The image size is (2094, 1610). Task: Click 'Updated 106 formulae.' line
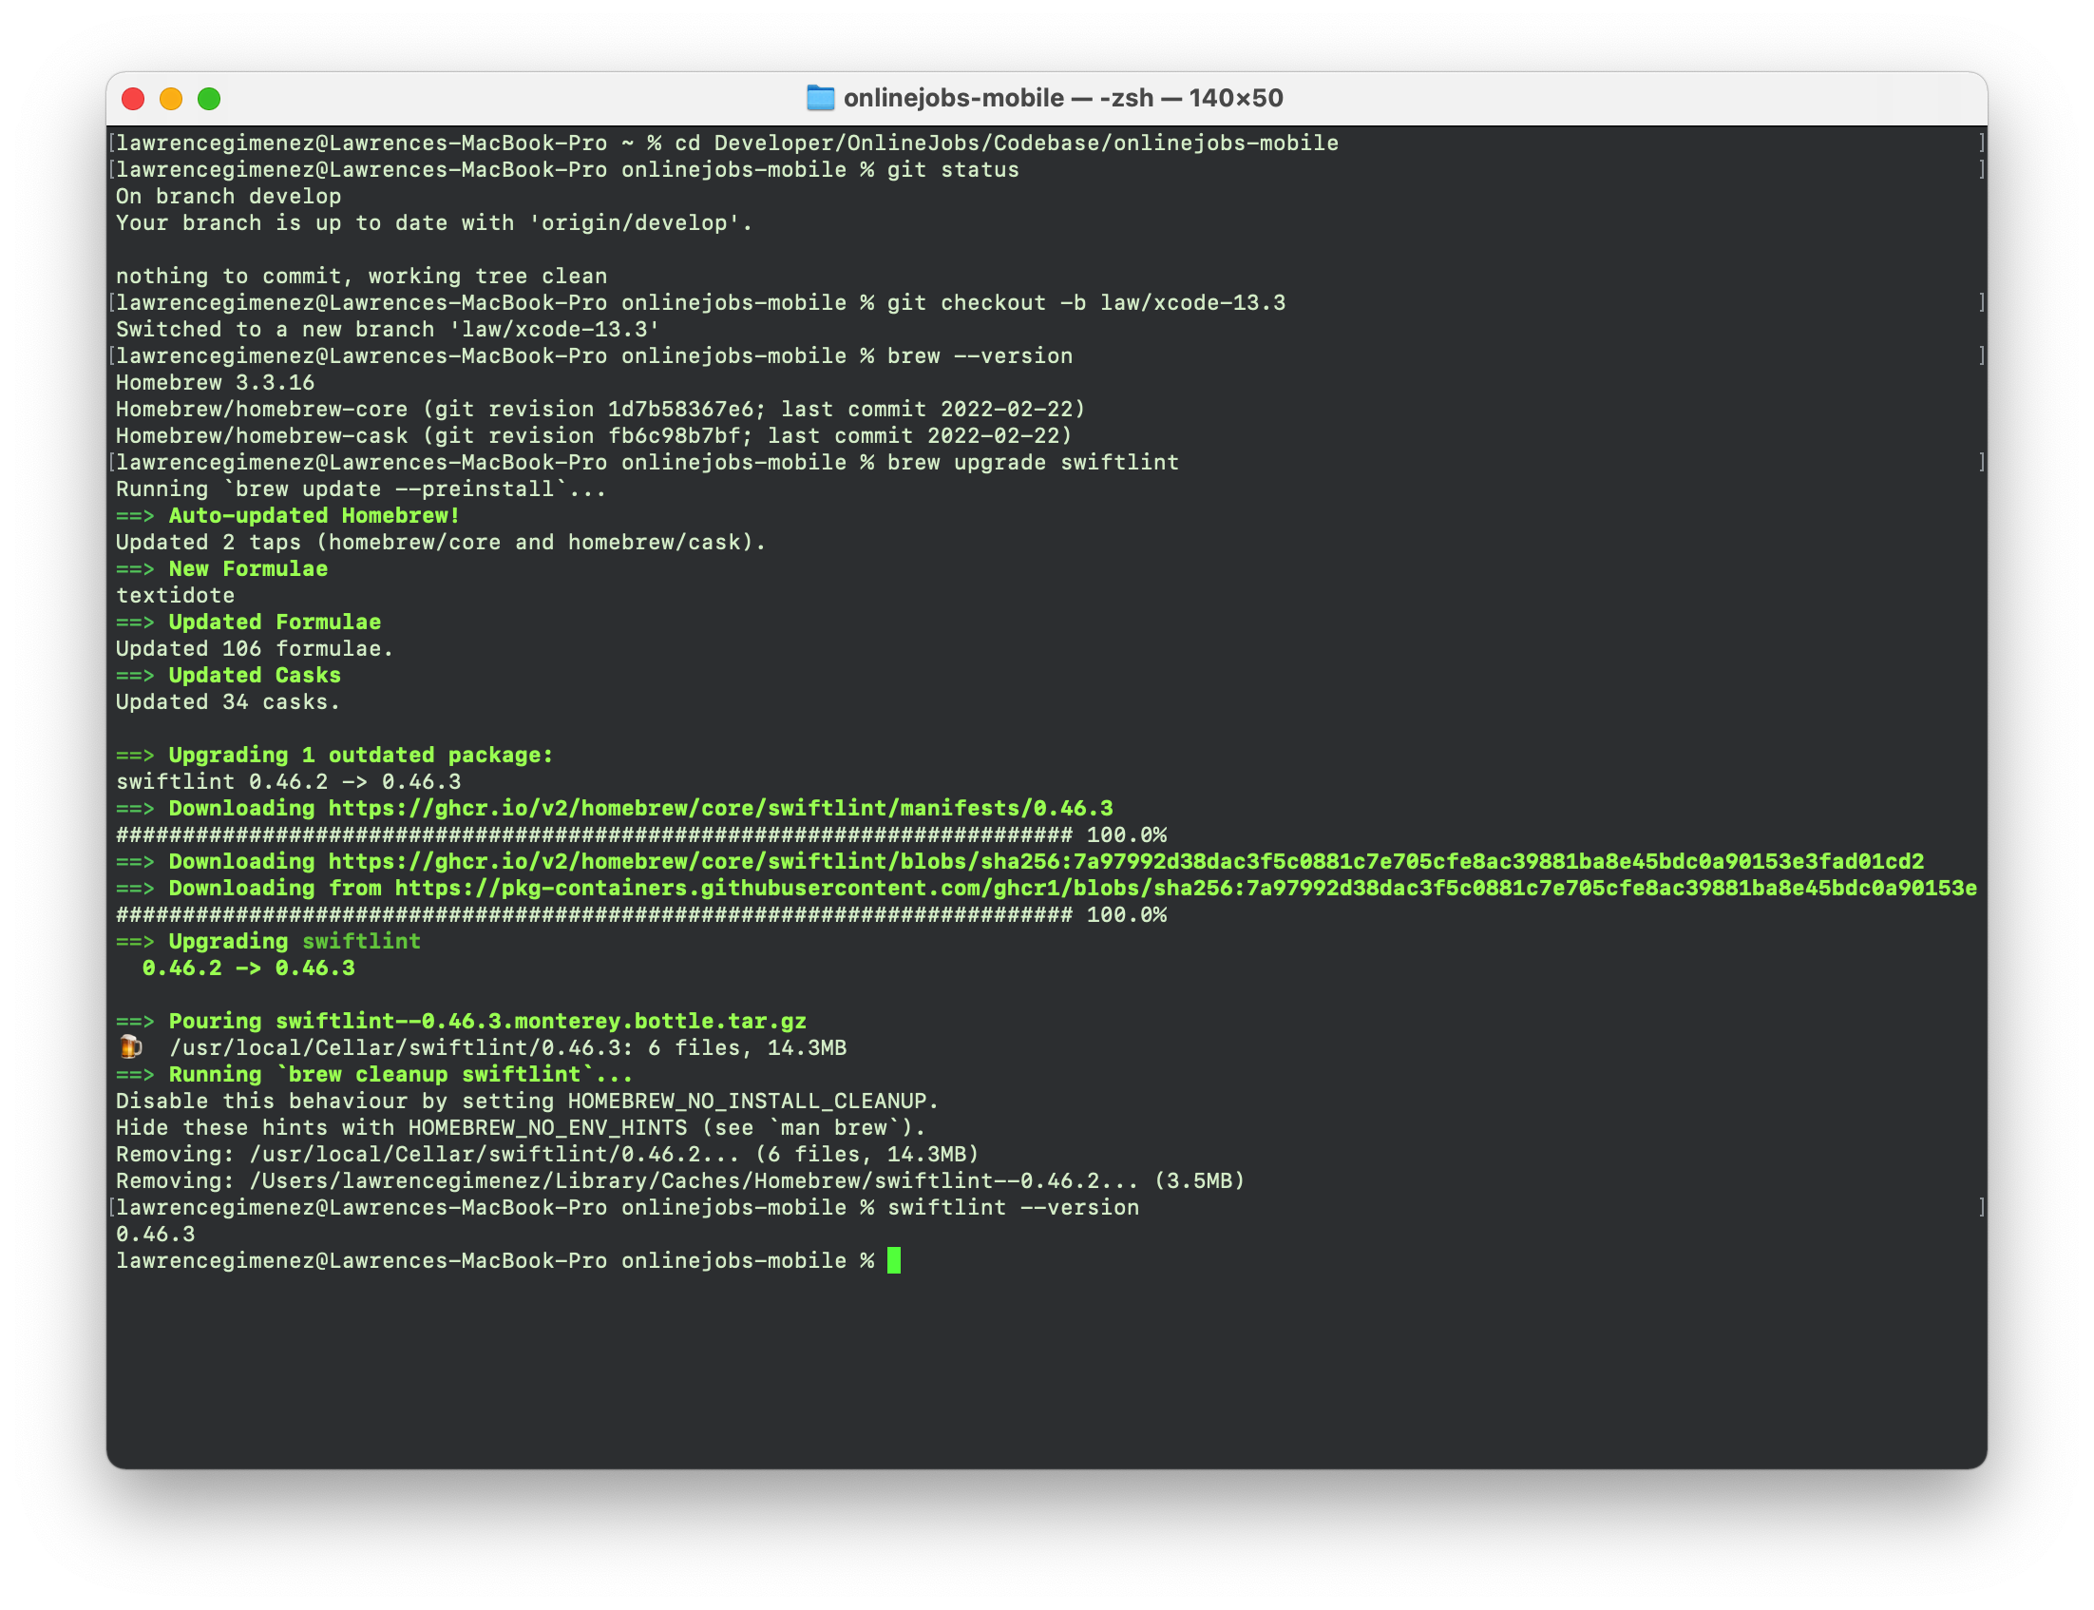click(x=255, y=649)
